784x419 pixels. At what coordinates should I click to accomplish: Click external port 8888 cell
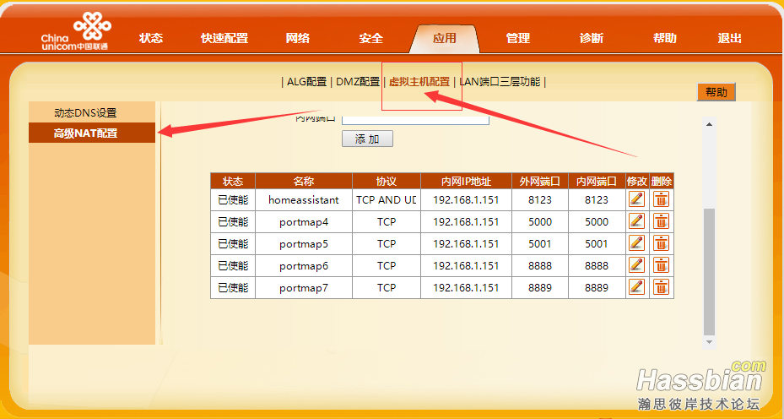click(540, 266)
